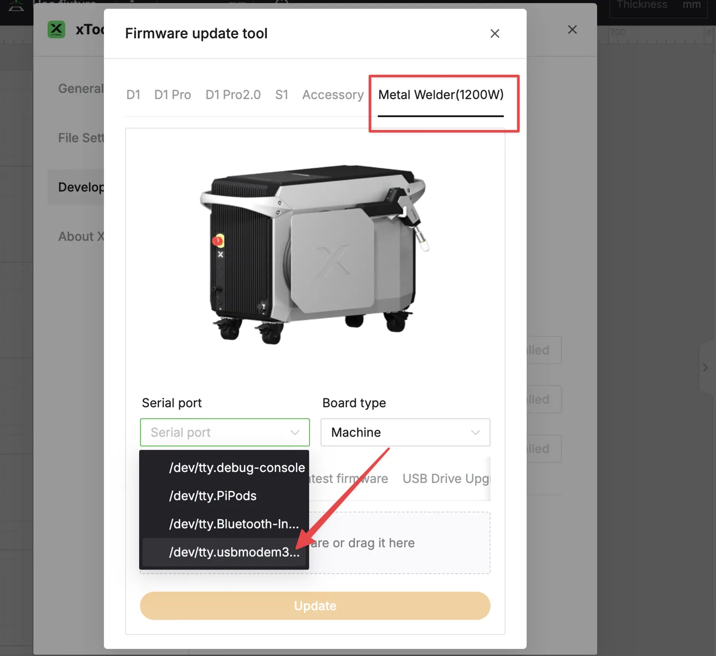Open the Accessory tab
This screenshot has height=656, width=716.
[x=333, y=95]
